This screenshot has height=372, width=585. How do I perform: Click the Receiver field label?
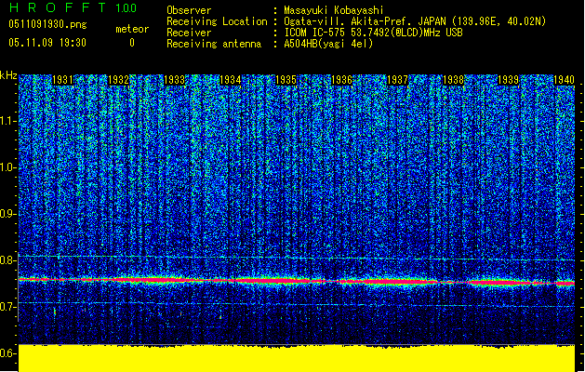(x=189, y=33)
